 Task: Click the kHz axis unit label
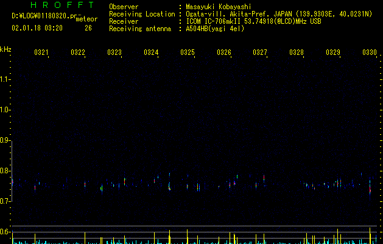[x=5, y=49]
